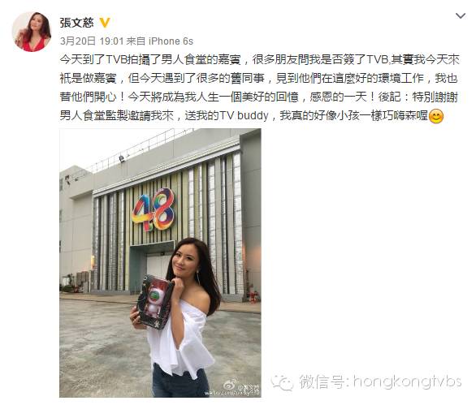476x405 pixels.
Task: Click the Weibo eye logo watermark on photo
Action: click(230, 385)
